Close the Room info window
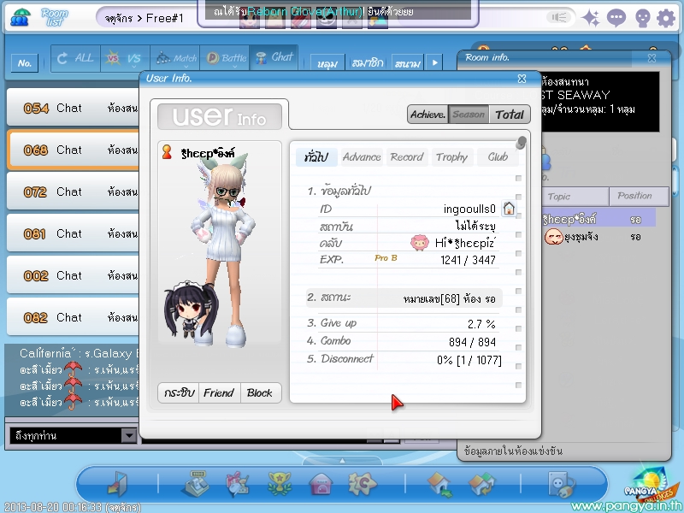The width and height of the screenshot is (684, 513). pos(652,58)
